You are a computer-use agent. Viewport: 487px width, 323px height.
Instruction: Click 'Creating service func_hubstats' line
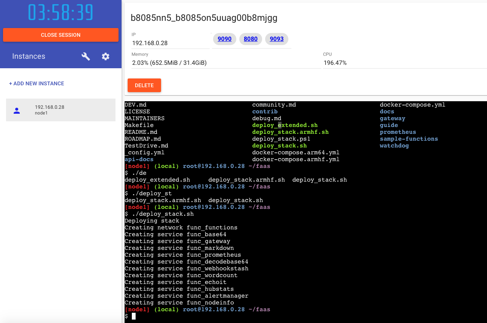[179, 289]
